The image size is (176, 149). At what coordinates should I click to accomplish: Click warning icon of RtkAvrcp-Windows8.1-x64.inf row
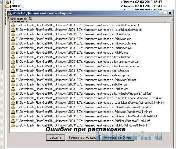13,112
